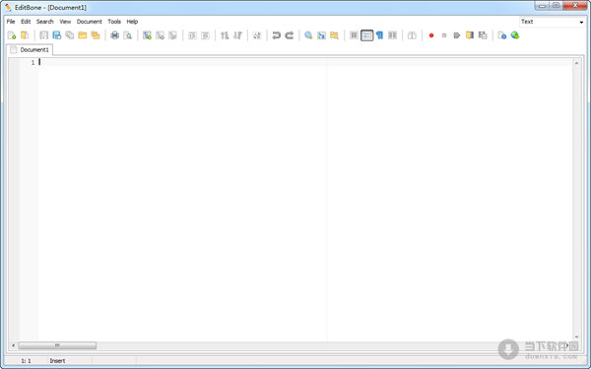The image size is (591, 369).
Task: Click the 'Insert' mode indicator in status bar
Action: coord(57,361)
